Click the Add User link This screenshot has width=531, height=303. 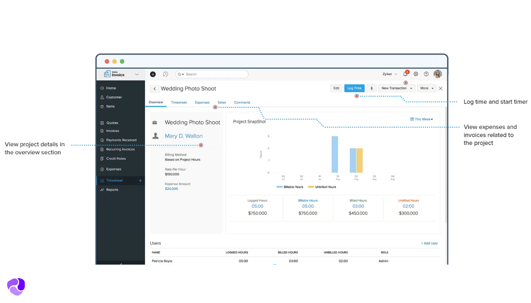(x=429, y=243)
